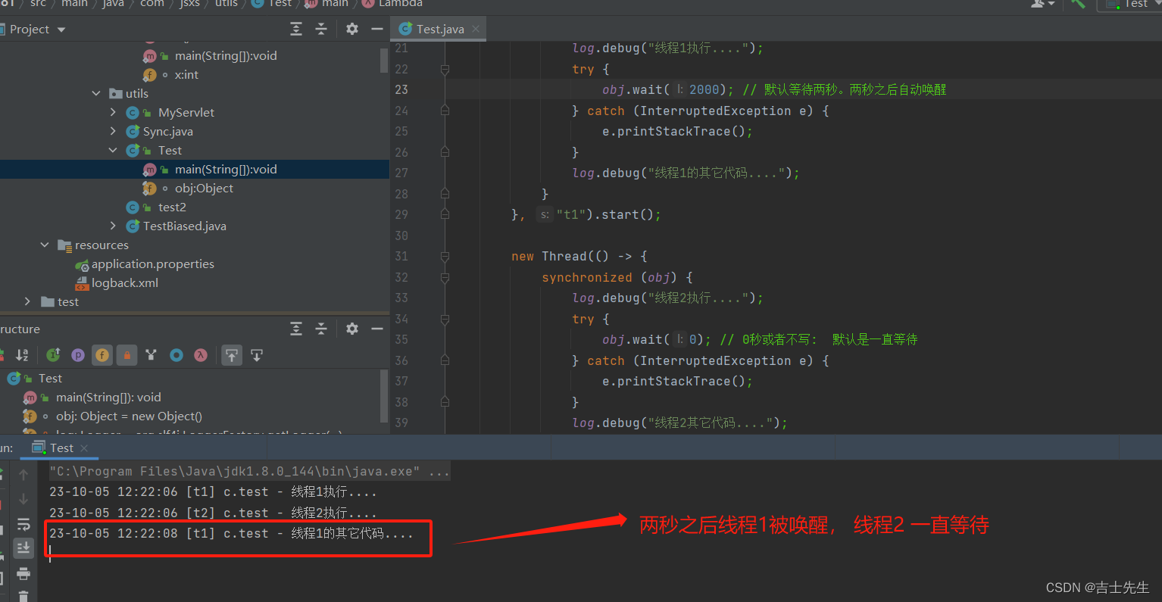Hide the Structure tool window

coord(377,329)
